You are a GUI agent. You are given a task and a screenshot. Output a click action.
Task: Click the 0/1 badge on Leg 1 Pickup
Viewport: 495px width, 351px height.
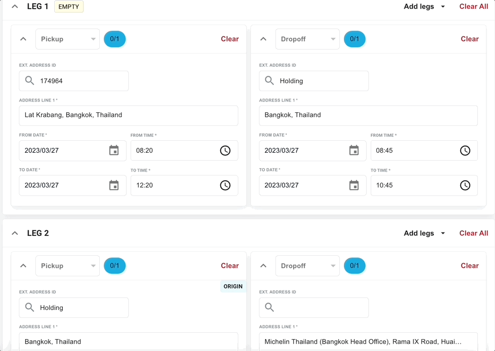coord(115,39)
